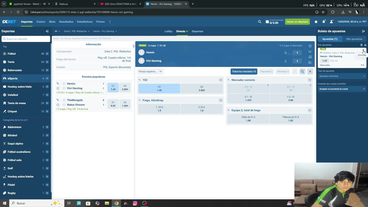Screen dimensions: 368x207
Task: Collapse the Boleto de apuestas panel arrow
Action: [363, 31]
